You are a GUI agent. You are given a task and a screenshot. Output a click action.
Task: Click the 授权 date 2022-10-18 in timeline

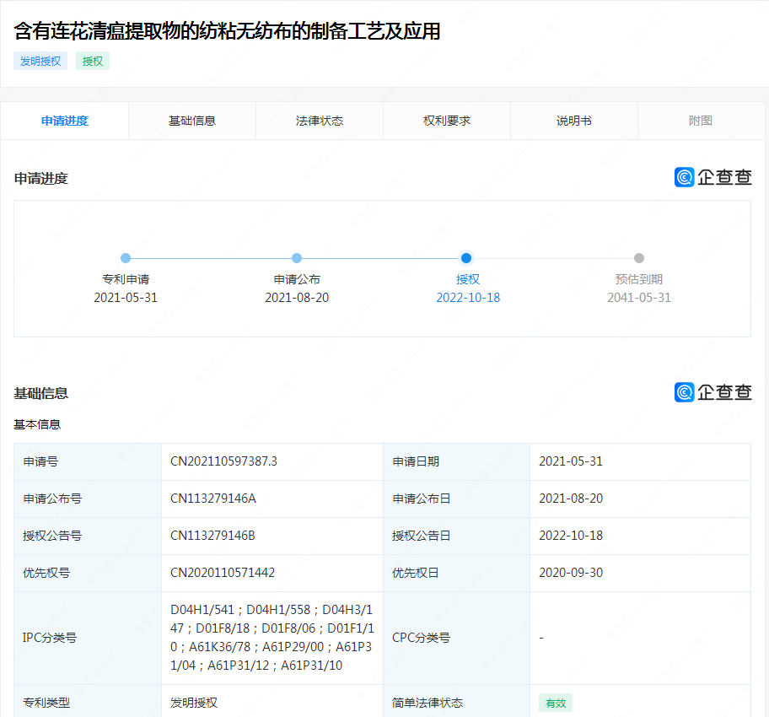[x=468, y=298]
